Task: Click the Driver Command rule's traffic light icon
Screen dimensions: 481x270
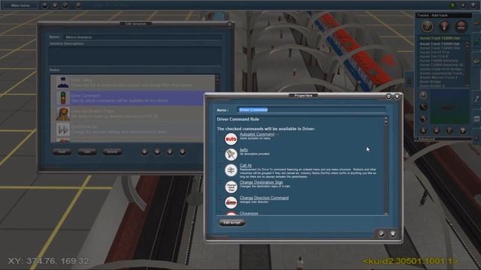Action: pos(63,98)
